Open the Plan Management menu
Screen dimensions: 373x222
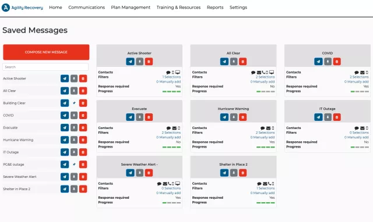click(x=131, y=8)
